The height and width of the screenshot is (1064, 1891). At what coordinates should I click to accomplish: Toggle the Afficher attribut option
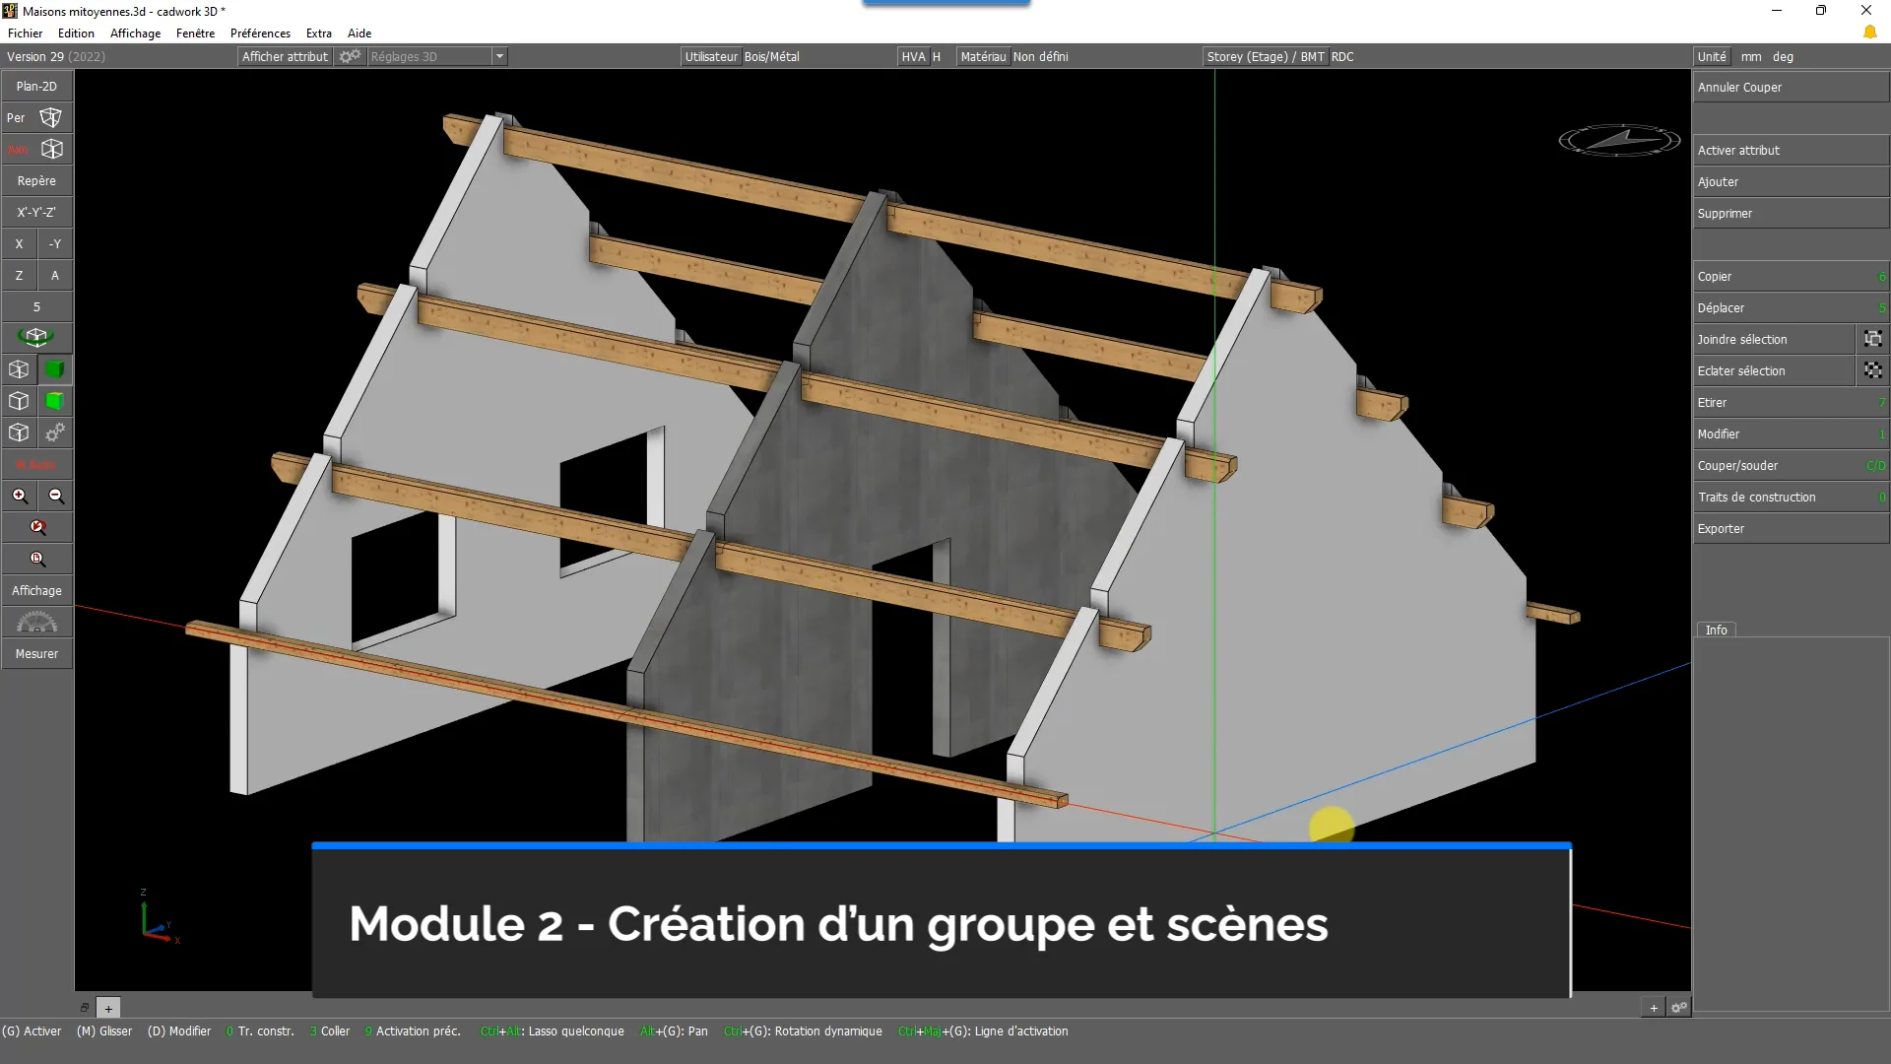[285, 56]
